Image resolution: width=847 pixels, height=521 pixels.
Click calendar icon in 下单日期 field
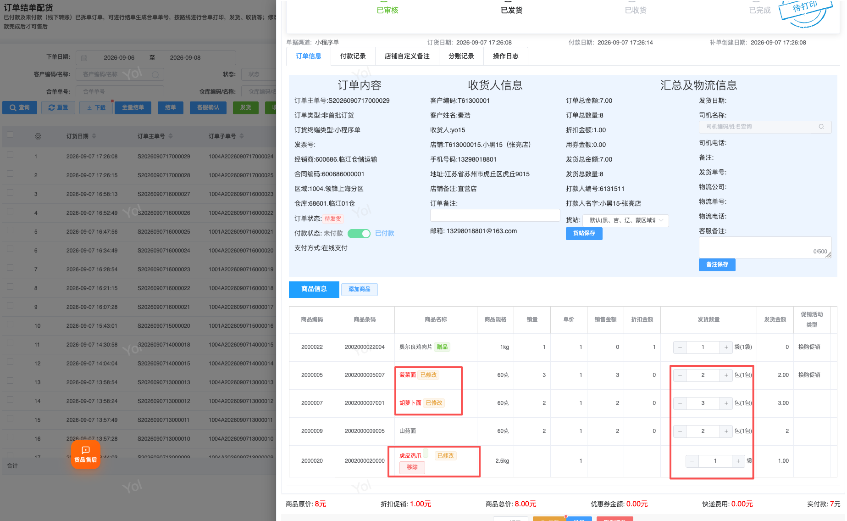tap(84, 58)
